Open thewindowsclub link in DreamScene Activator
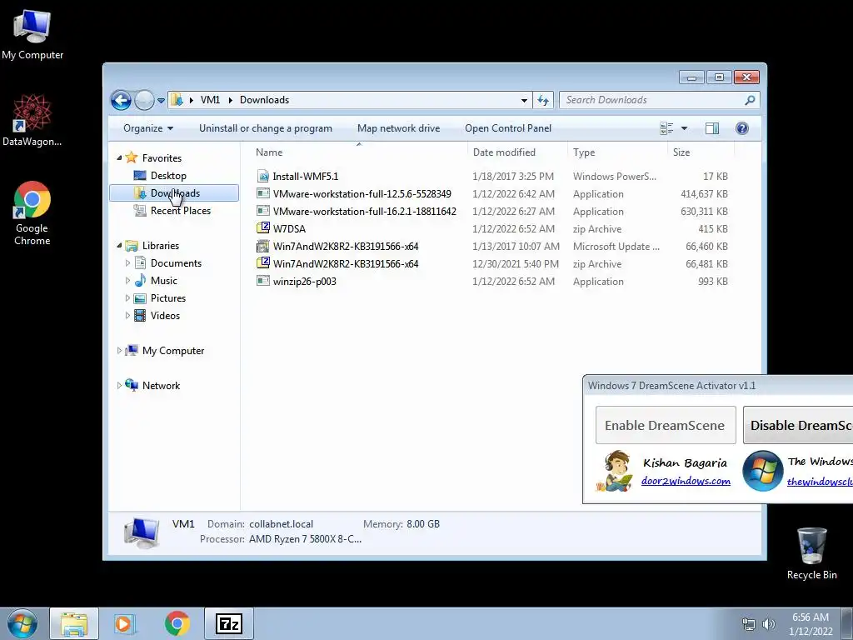The width and height of the screenshot is (853, 640). [x=820, y=482]
